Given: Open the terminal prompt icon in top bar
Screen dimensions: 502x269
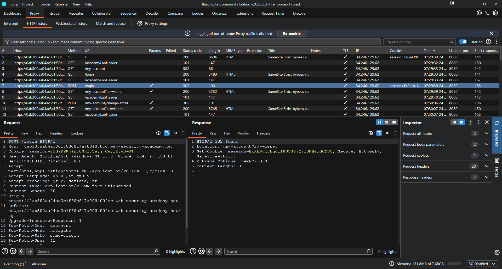Looking at the screenshot, I should tap(487, 13).
